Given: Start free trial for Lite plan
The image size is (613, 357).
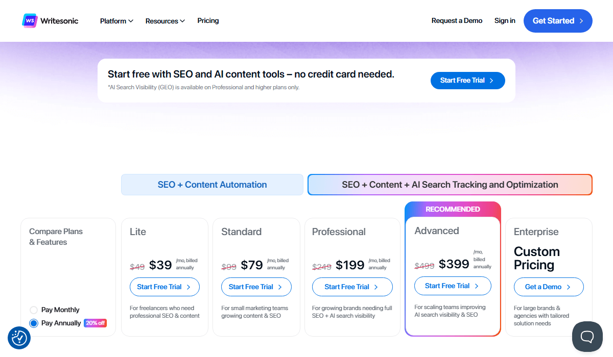Looking at the screenshot, I should [164, 287].
